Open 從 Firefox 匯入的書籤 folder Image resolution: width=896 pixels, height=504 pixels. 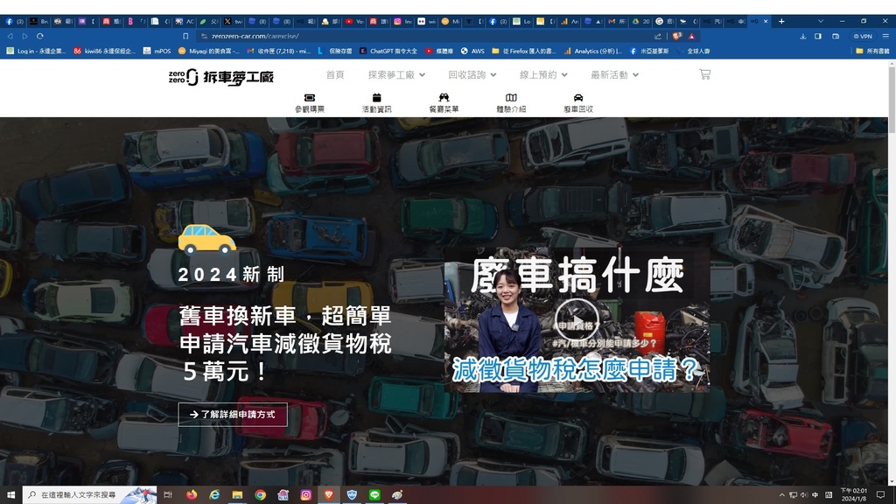click(x=523, y=51)
